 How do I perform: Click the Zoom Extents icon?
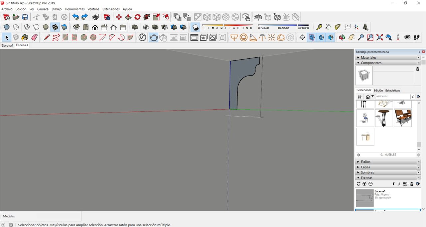coord(379,38)
